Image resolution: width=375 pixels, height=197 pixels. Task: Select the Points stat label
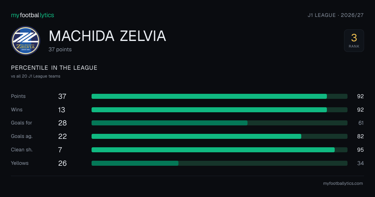(x=18, y=96)
